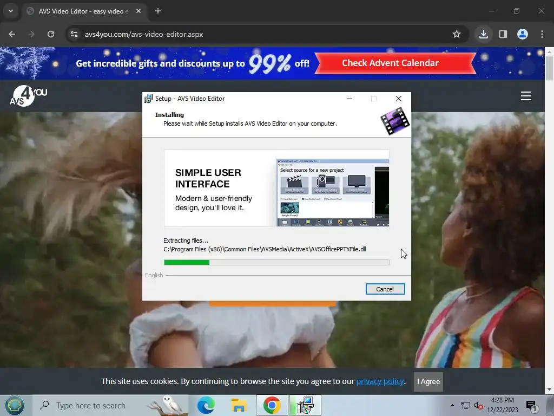Click the address bar URL avs4you.com
The width and height of the screenshot is (554, 416).
(144, 34)
